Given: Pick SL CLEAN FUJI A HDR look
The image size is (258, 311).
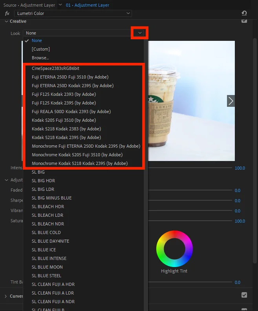Looking at the screenshot, I should [83, 284].
